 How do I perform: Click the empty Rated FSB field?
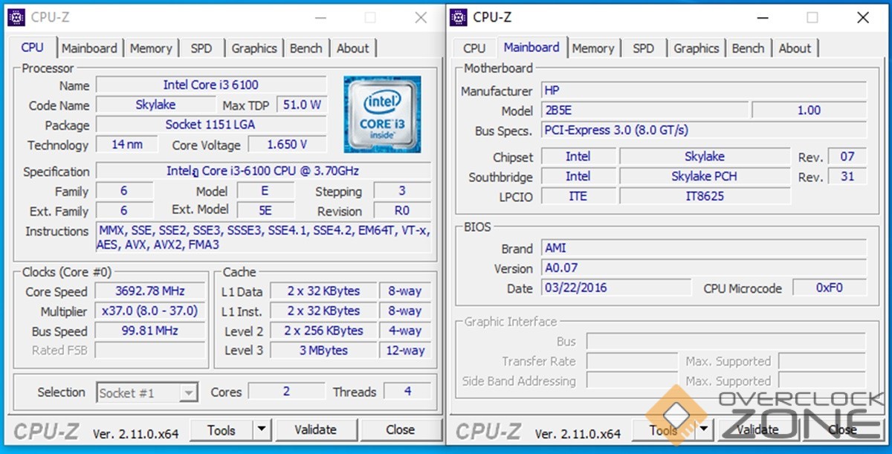tap(150, 350)
